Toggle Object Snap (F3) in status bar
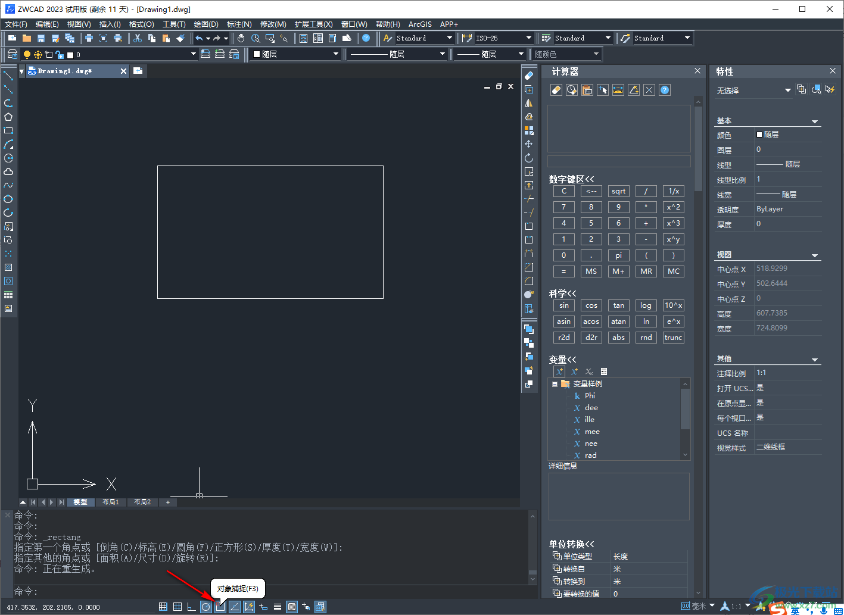Image resolution: width=844 pixels, height=615 pixels. (x=220, y=607)
